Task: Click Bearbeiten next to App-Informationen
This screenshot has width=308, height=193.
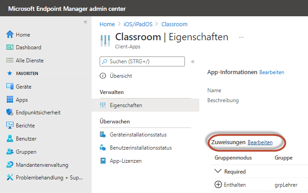Action: [271, 72]
